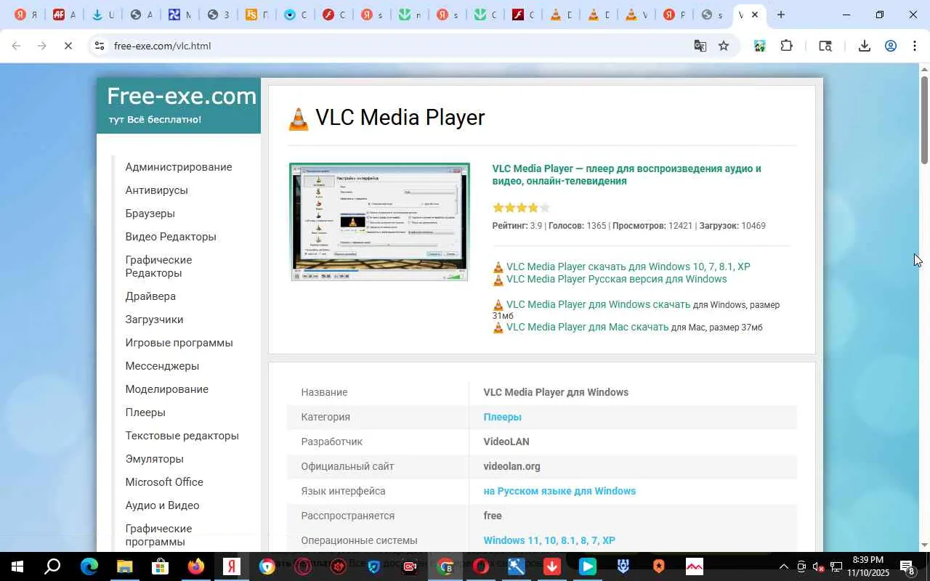Viewport: 930px width, 581px height.
Task: Open a new browser tab
Action: (781, 15)
